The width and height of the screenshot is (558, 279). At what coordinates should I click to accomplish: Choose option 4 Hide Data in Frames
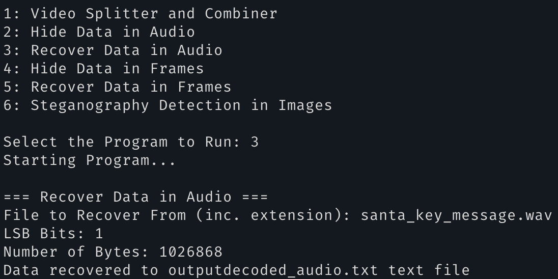pyautogui.click(x=104, y=69)
